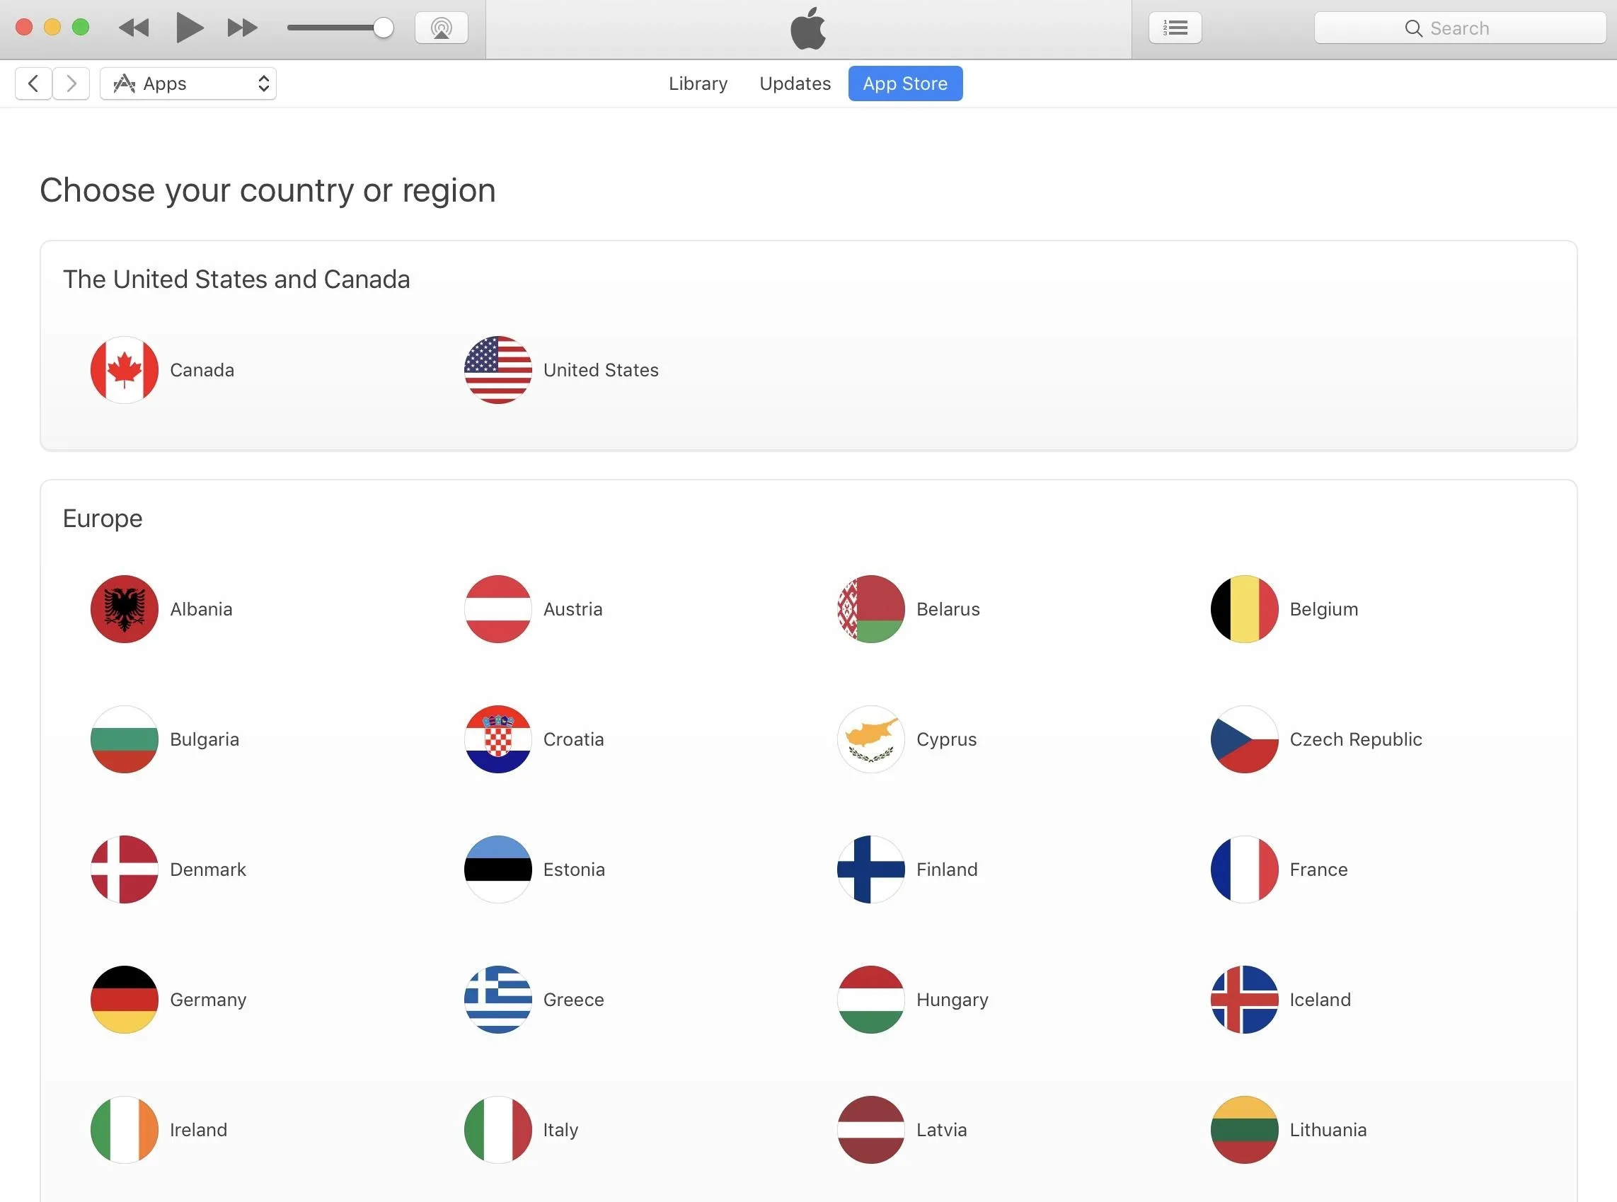This screenshot has height=1202, width=1617.
Task: Click the forward navigation arrow
Action: pyautogui.click(x=72, y=82)
